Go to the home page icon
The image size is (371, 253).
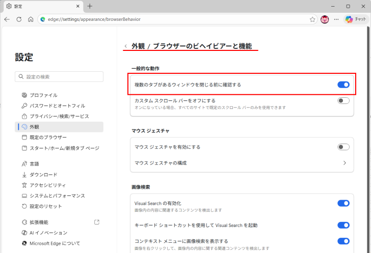click(x=31, y=19)
